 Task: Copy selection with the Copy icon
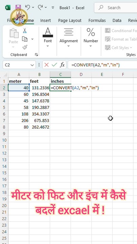point(25,39)
